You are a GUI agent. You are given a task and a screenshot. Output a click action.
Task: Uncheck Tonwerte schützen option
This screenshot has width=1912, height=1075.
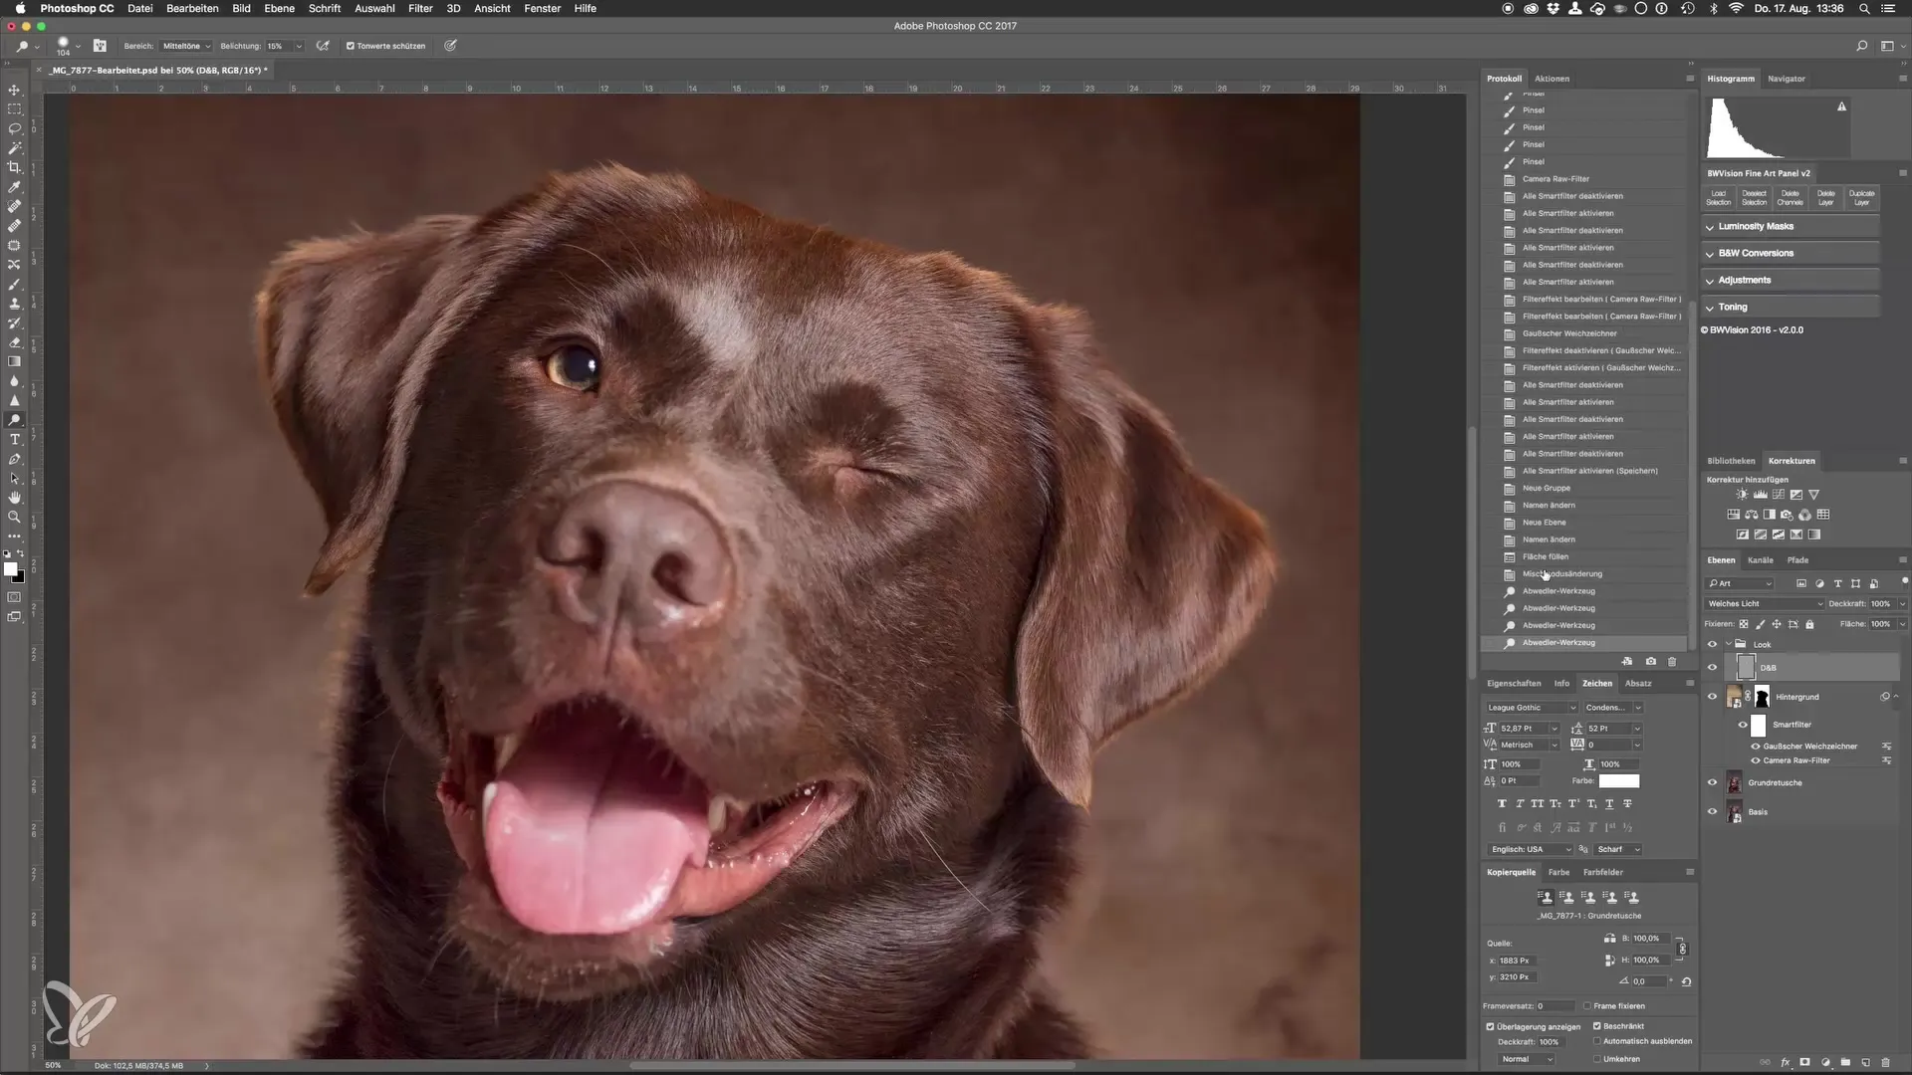(x=351, y=46)
